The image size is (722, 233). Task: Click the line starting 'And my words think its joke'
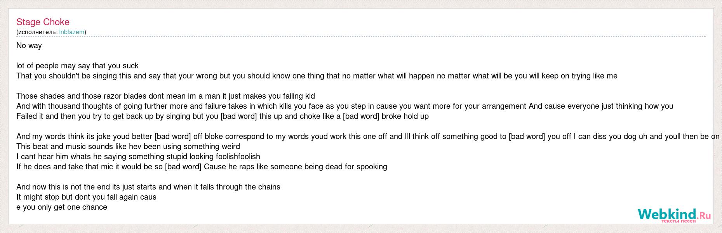368,136
